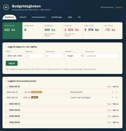Image resolution: width=126 pixels, height=131 pixels.
Task: Click the Inkomster 400 kr card
Action: point(52,31)
